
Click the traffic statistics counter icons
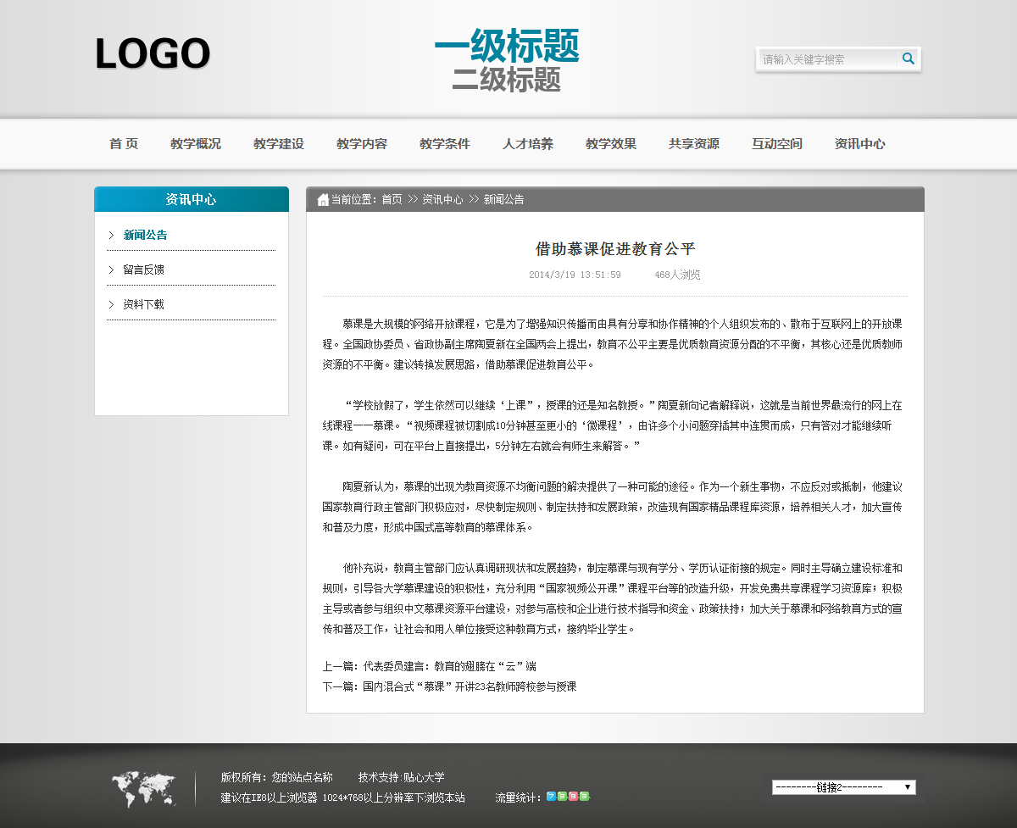(568, 797)
